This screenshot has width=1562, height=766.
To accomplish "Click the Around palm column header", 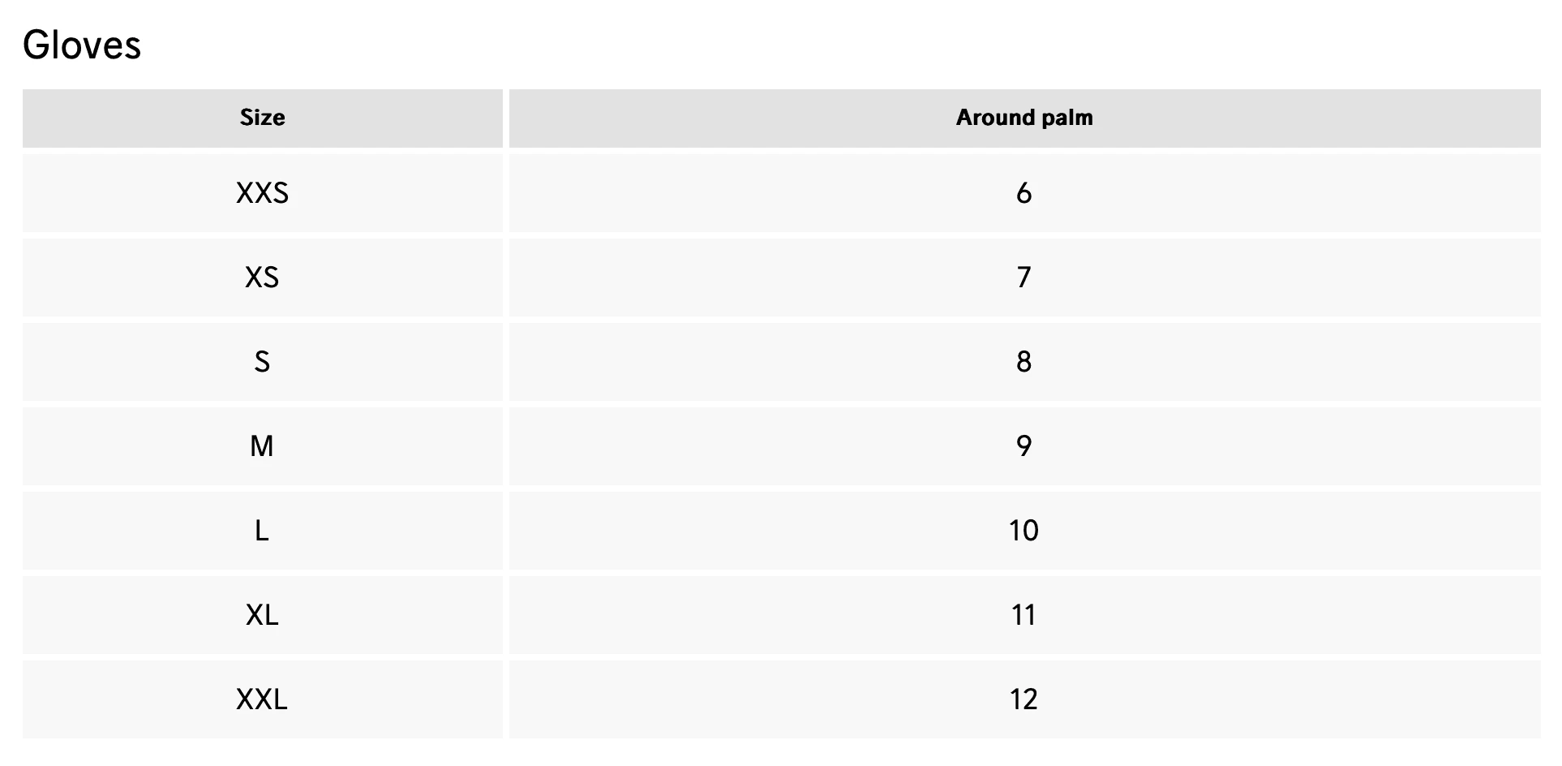I will tap(1023, 118).
